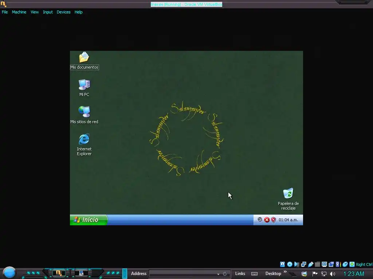Click the keyboard icon on host taskbar
This screenshot has width=373, height=279.
point(254,274)
